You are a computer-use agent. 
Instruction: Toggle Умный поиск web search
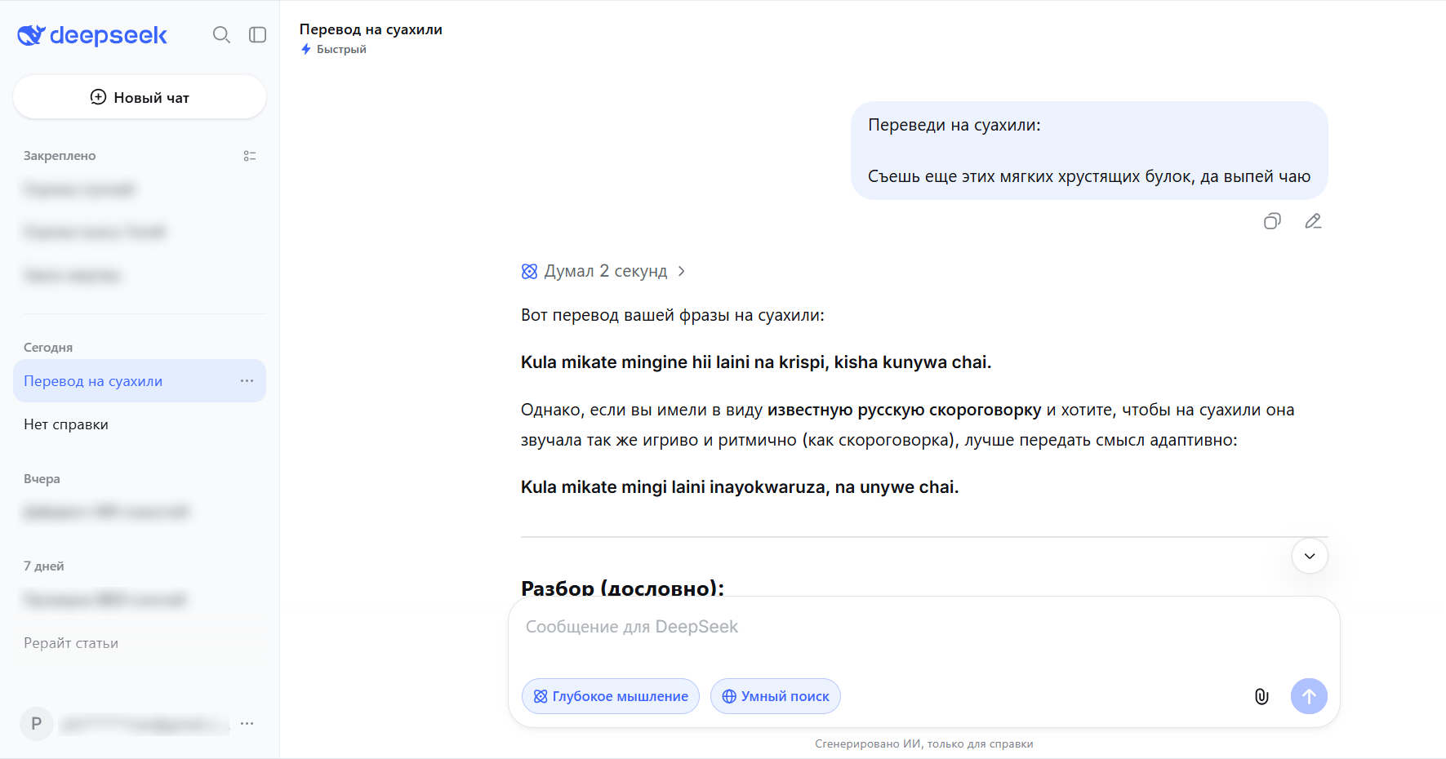pyautogui.click(x=776, y=696)
